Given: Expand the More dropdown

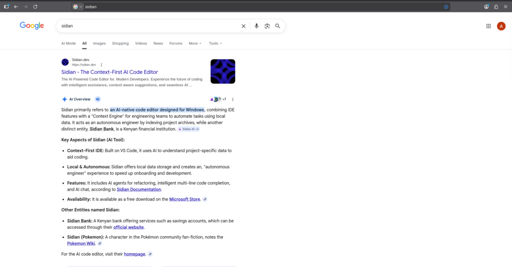Looking at the screenshot, I should pos(195,43).
